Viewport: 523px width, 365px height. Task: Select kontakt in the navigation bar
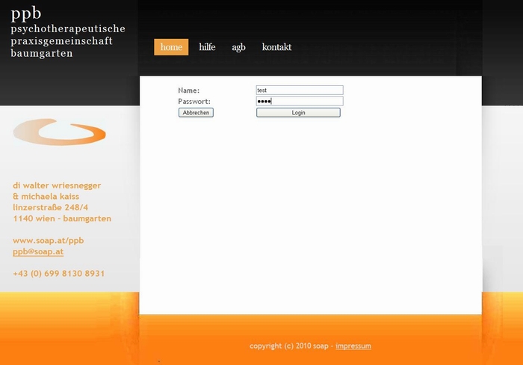pos(276,47)
